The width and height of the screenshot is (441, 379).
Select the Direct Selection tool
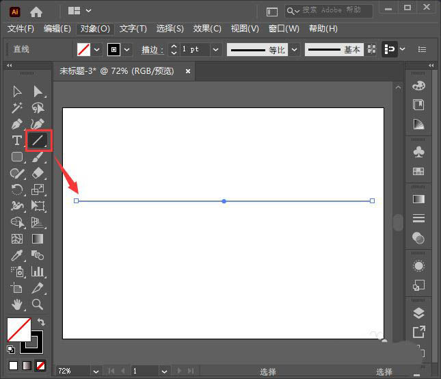tap(38, 92)
